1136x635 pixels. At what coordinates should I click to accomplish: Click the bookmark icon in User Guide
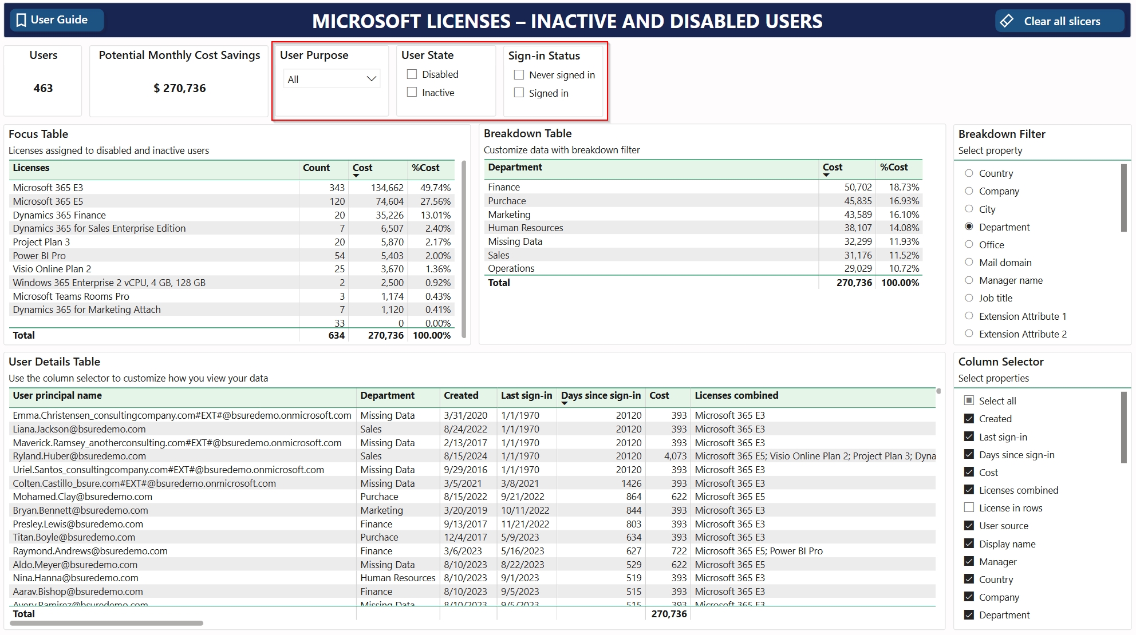click(x=21, y=20)
